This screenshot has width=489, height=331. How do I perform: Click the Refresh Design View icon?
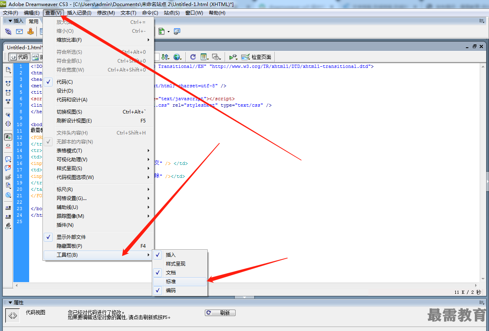pos(193,57)
